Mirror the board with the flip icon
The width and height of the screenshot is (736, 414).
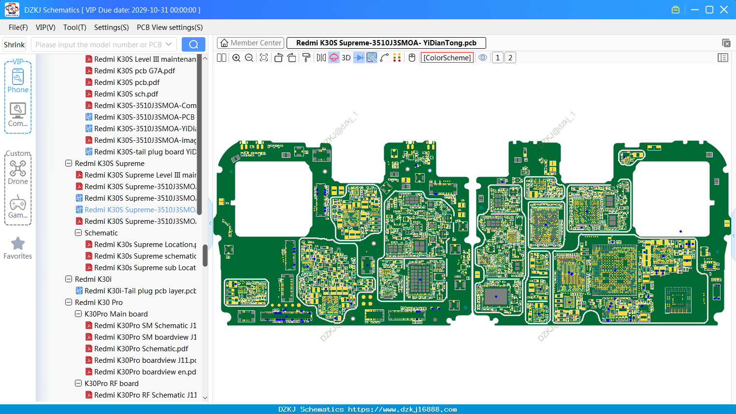(321, 58)
